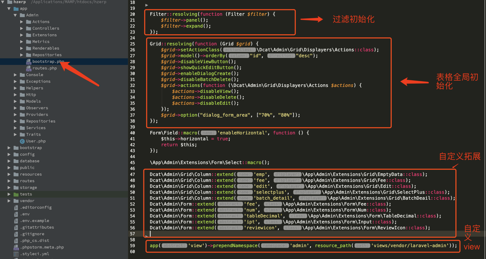This screenshot has width=486, height=259.
Task: Click the Metrics folder icon
Action: click(28, 42)
